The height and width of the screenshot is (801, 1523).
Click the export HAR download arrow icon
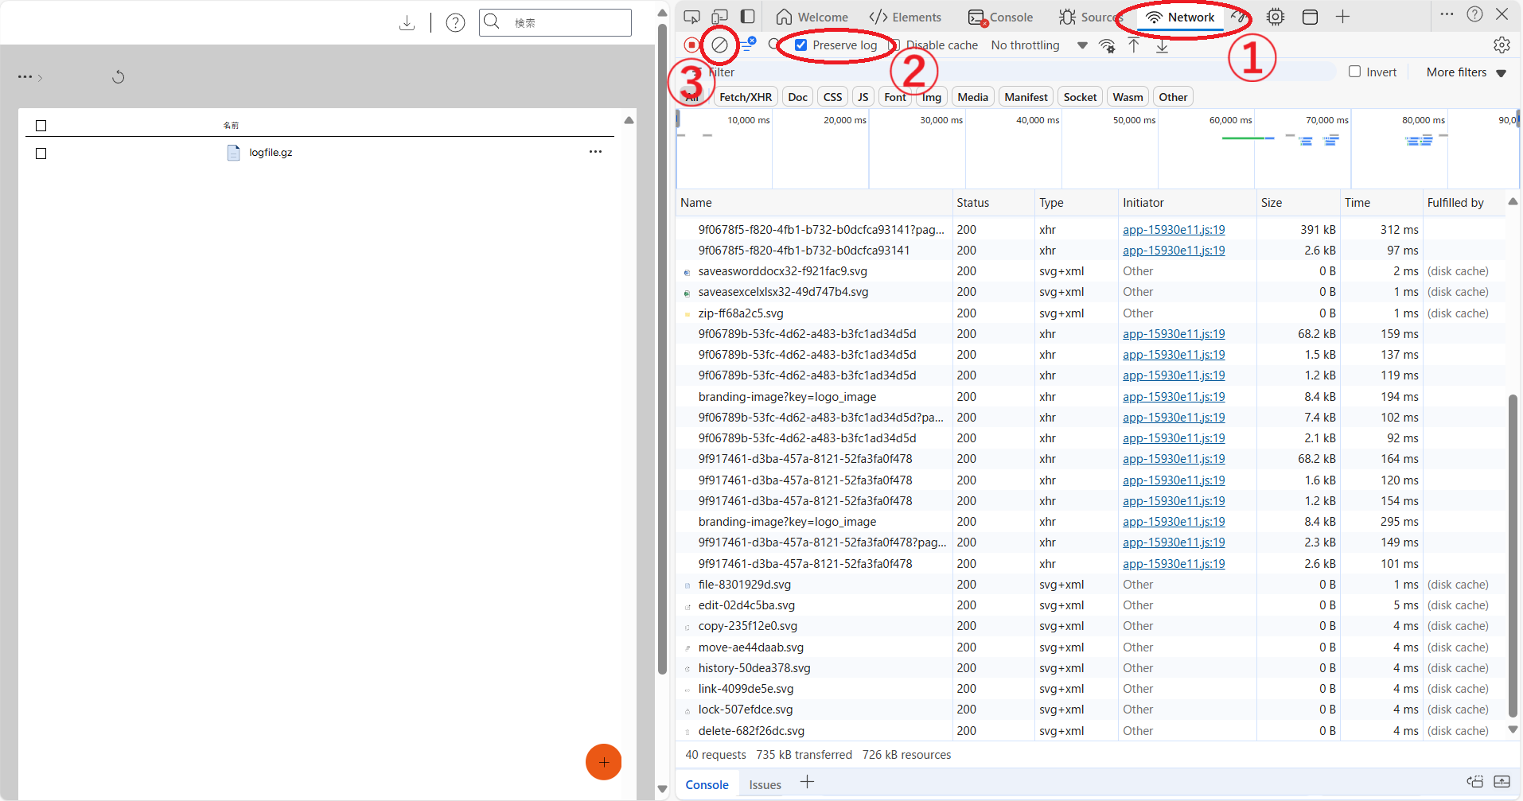pos(1162,45)
